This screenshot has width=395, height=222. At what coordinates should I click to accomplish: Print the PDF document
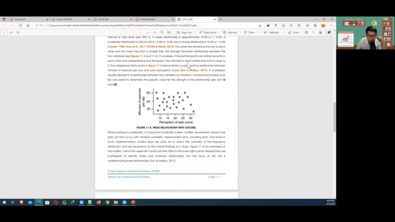point(306,32)
